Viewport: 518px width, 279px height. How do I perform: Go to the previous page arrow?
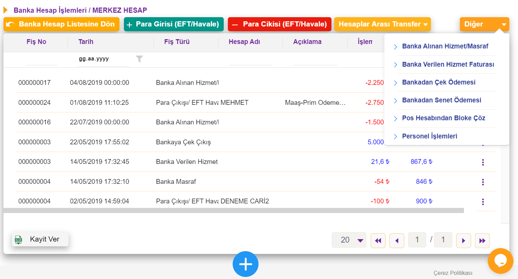(397, 241)
